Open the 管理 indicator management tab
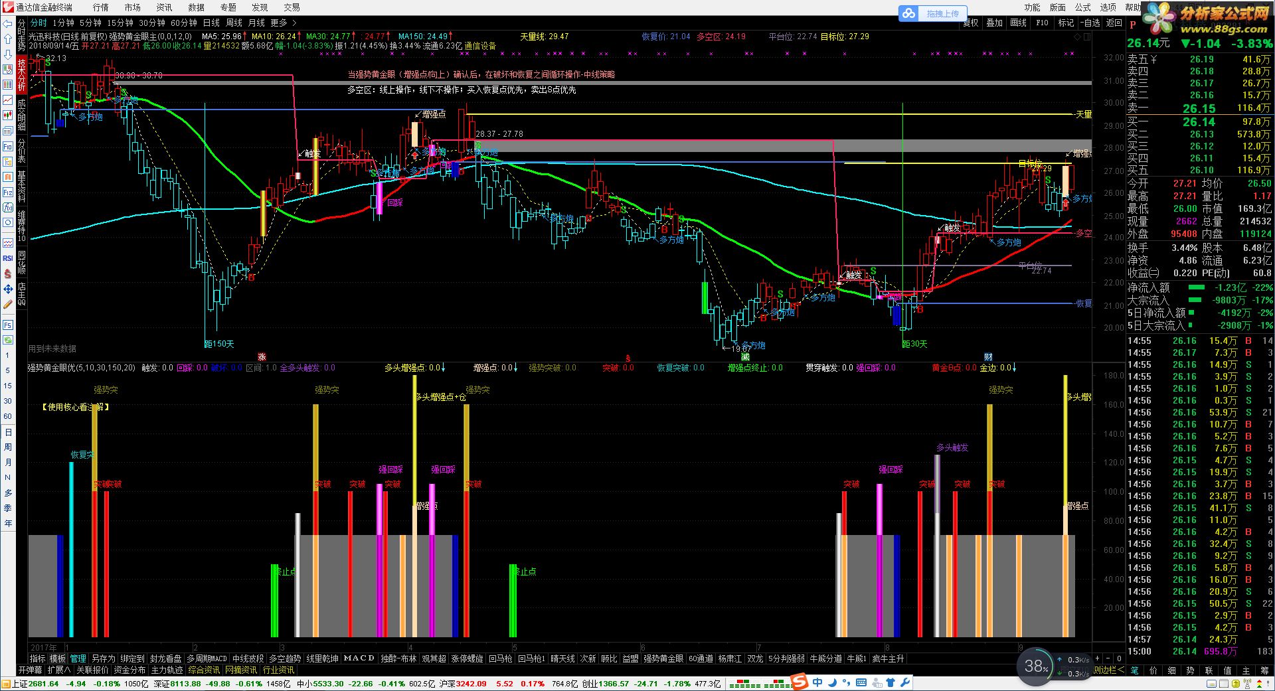The image size is (1275, 691). (x=78, y=658)
